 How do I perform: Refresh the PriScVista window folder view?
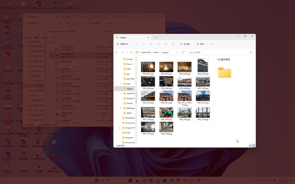click(92, 31)
